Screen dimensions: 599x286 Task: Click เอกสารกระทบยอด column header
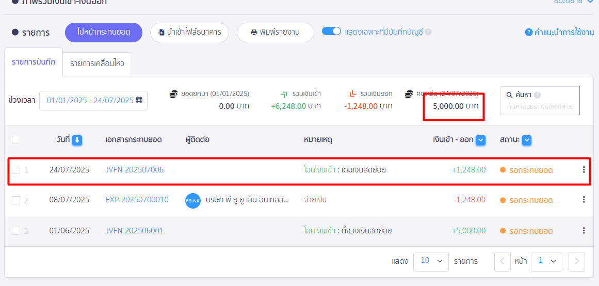point(134,140)
